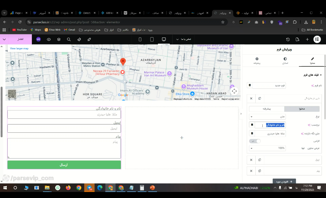Switch to the پیشرفته advanced tab with gear

[257, 61]
